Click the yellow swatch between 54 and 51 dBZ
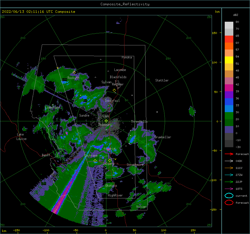250x234 pixels. click(x=229, y=60)
